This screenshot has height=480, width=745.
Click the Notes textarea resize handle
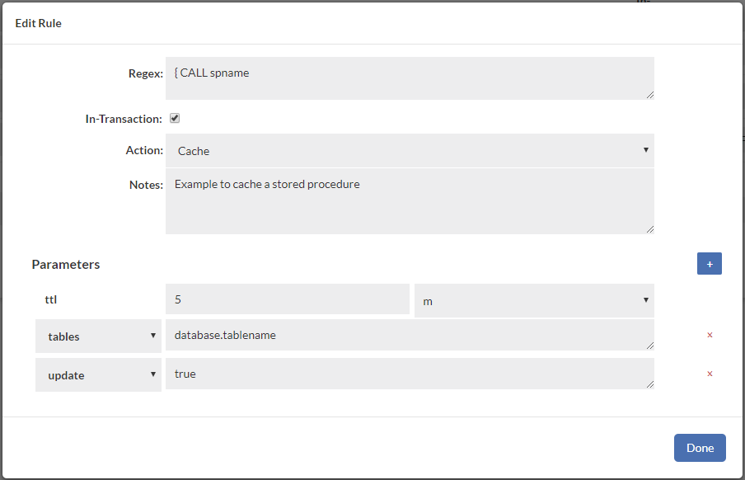point(649,229)
